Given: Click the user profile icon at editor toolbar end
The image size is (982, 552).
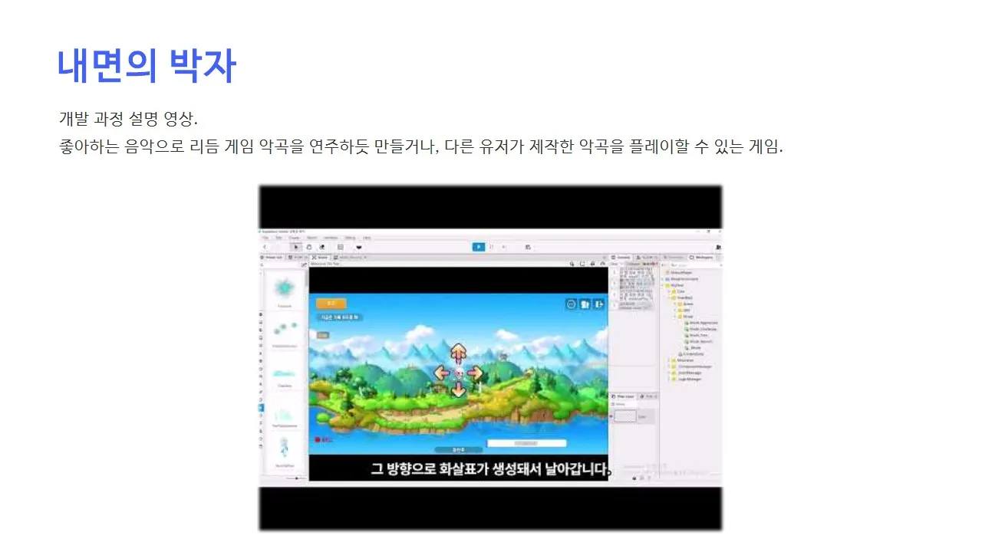Looking at the screenshot, I should click(x=717, y=247).
